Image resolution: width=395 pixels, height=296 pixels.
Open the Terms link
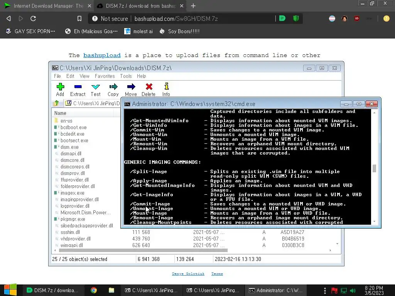click(217, 274)
